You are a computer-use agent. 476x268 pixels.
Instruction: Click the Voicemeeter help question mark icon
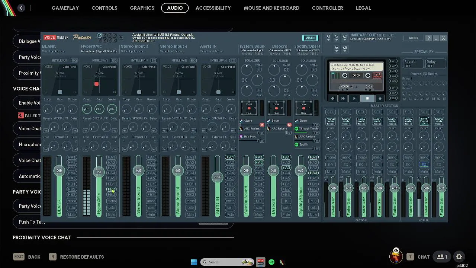pos(428,38)
